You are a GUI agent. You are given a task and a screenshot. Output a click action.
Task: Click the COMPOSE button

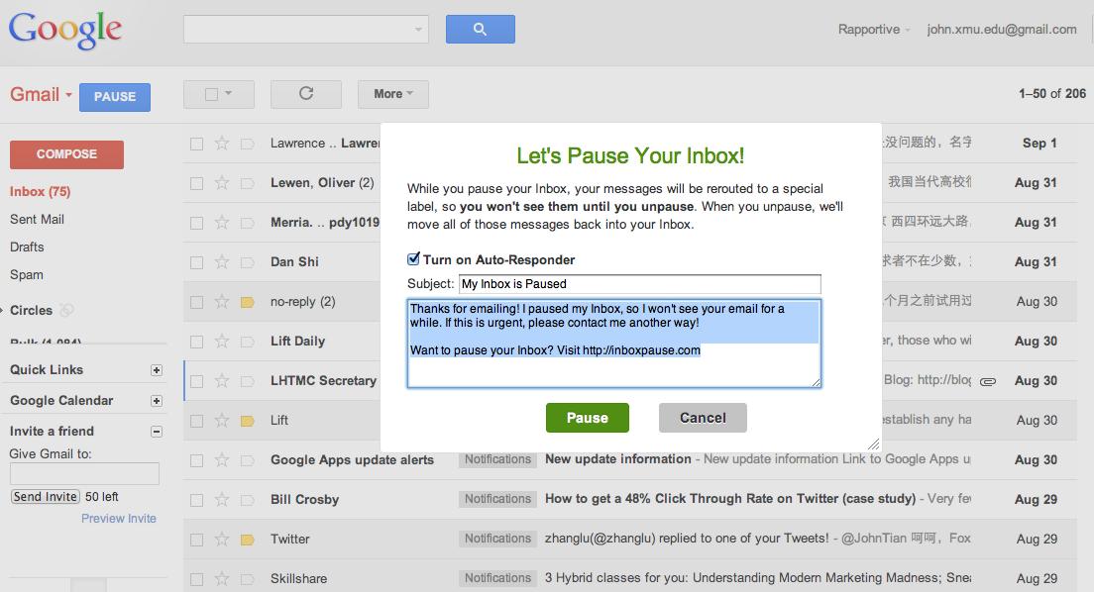[67, 154]
